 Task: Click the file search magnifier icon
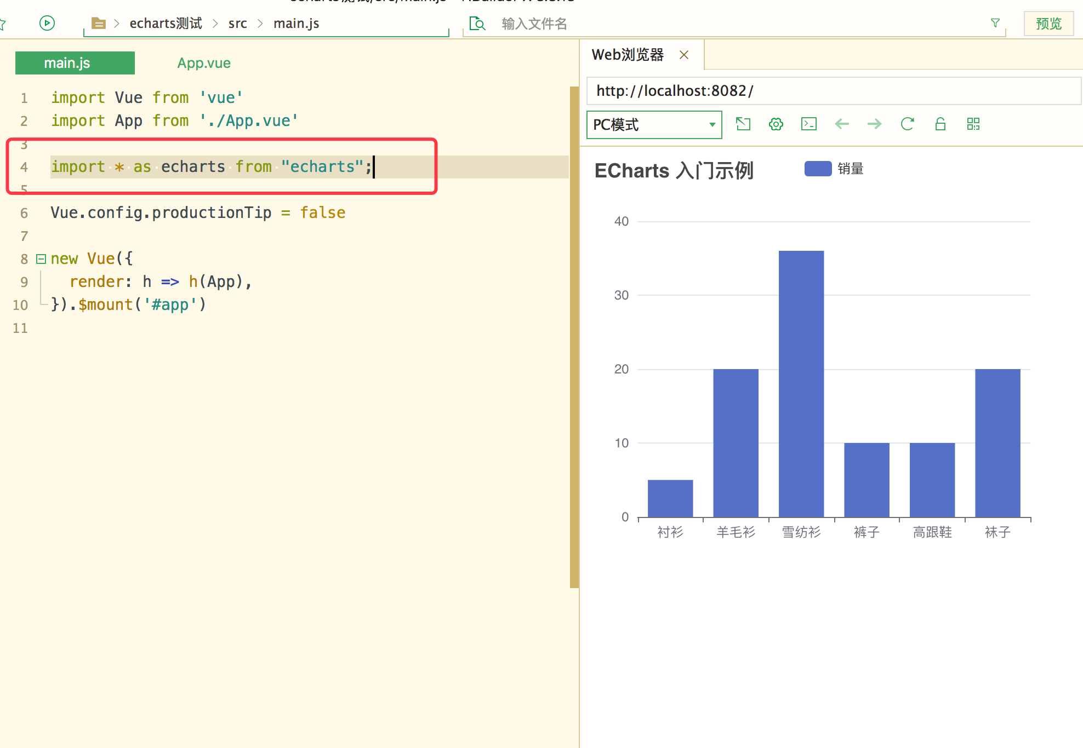pos(477,24)
